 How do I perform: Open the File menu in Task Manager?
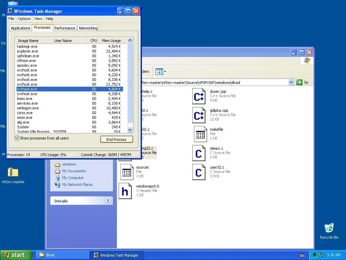click(11, 19)
